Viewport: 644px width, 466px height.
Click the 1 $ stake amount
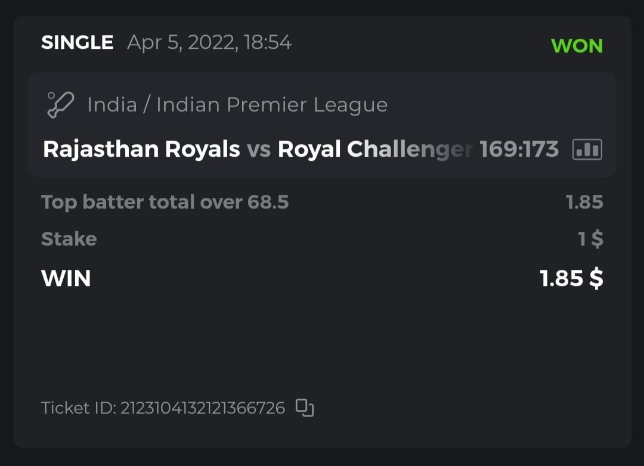[590, 239]
